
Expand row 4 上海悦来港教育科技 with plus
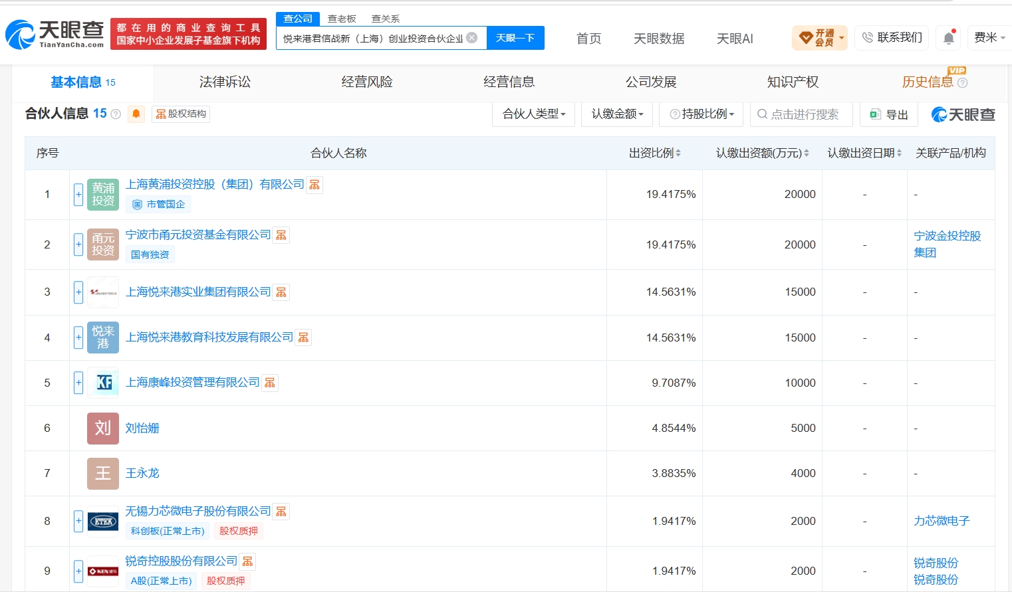point(78,338)
